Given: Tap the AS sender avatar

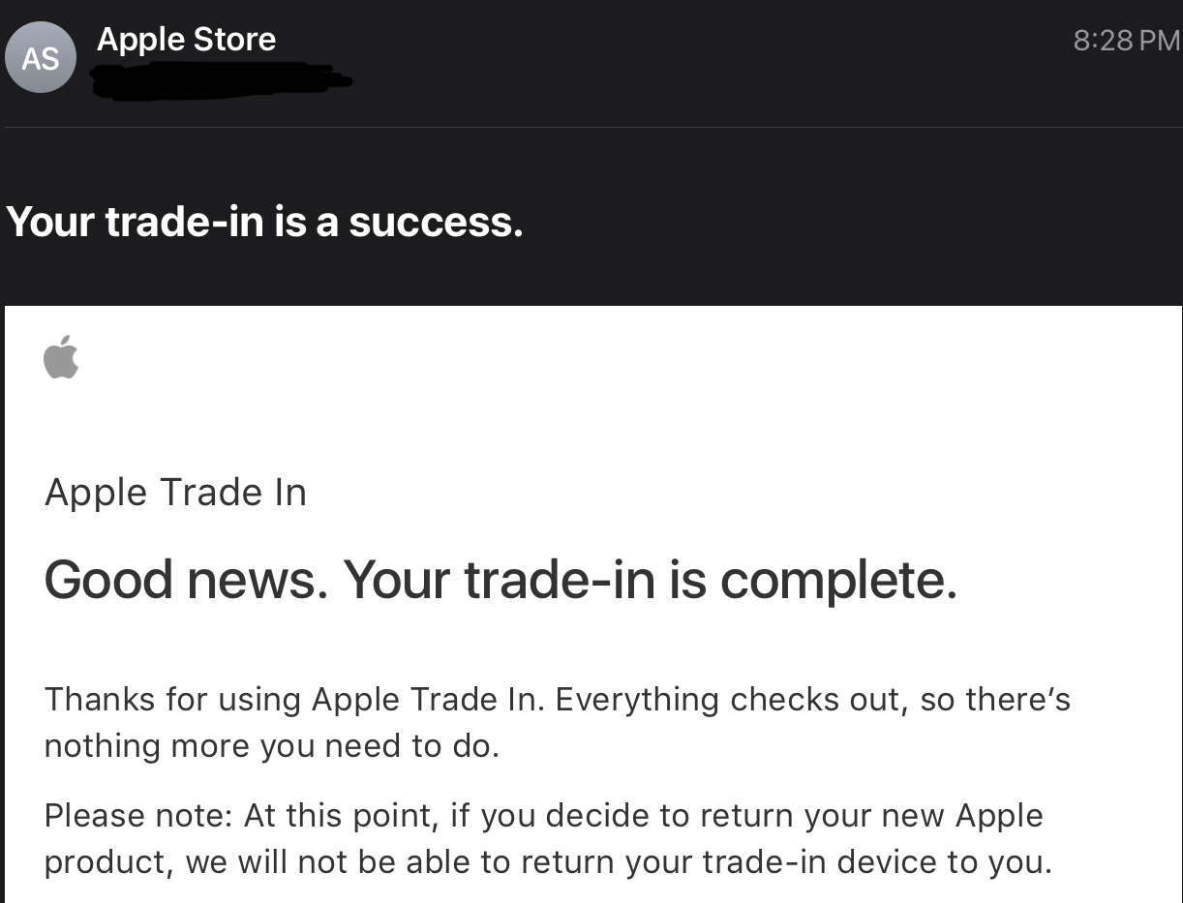Looking at the screenshot, I should 40,58.
